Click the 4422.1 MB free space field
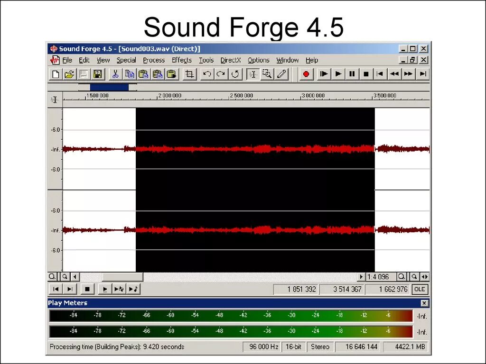486x364 pixels. point(407,346)
